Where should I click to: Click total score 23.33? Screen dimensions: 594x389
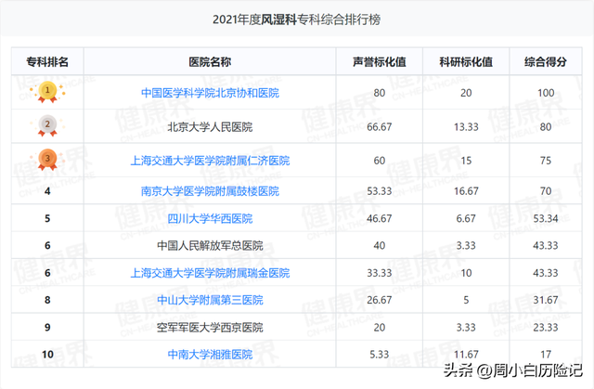[546, 327]
